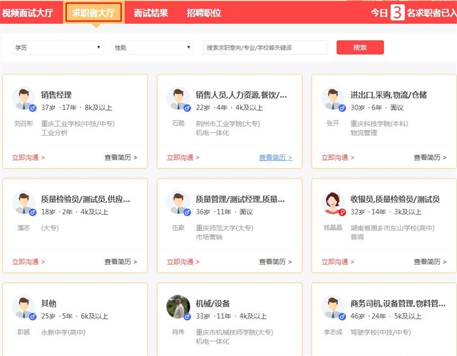This screenshot has width=457, height=356.
Task: Click 刘召彬's avatar icon
Action: point(23,99)
